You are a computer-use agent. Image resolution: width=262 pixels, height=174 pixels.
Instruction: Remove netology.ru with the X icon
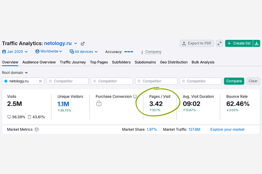40,81
